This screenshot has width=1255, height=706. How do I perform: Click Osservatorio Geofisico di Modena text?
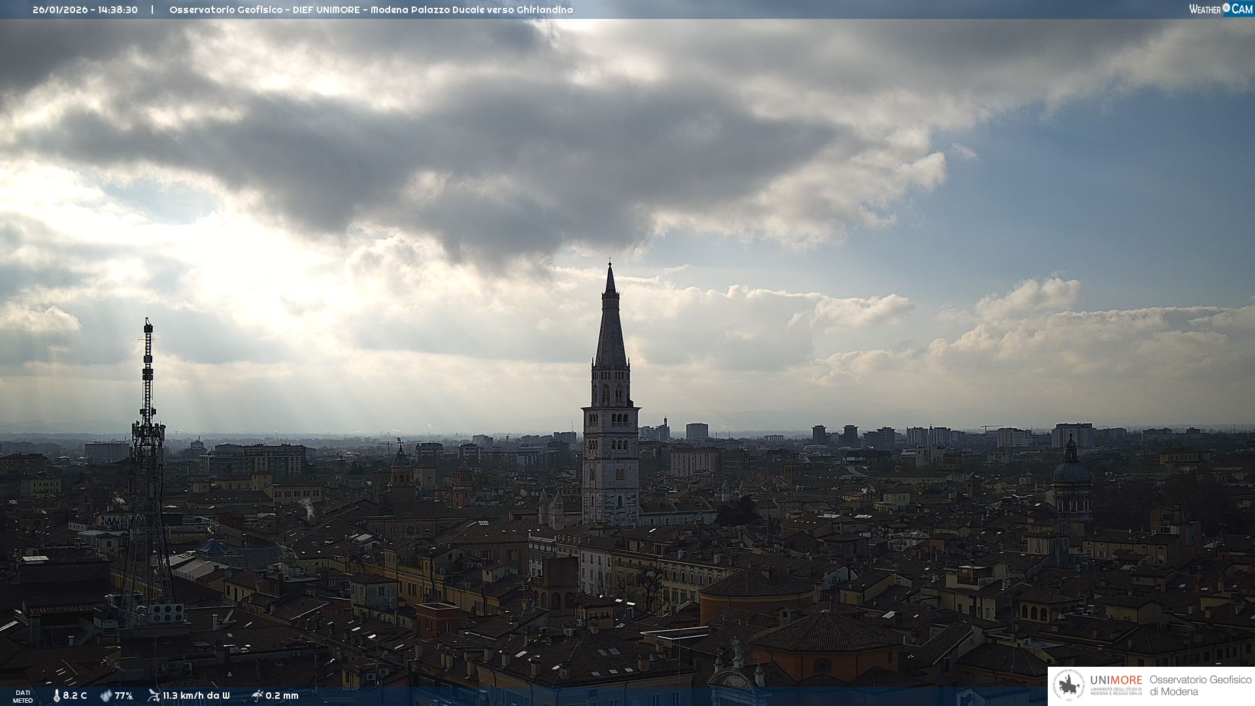[x=1200, y=685]
